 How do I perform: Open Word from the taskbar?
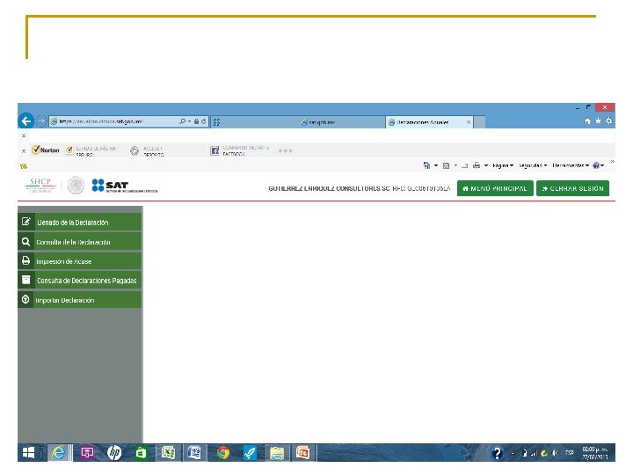[194, 453]
